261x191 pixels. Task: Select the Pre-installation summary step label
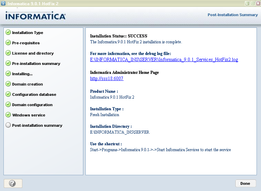36,64
